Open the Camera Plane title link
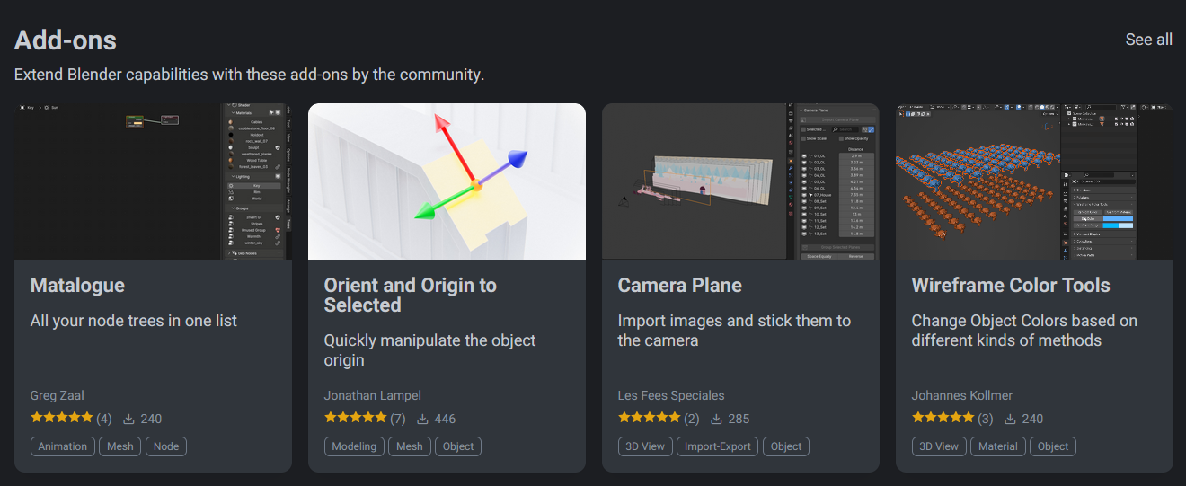Image resolution: width=1186 pixels, height=486 pixels. click(679, 286)
